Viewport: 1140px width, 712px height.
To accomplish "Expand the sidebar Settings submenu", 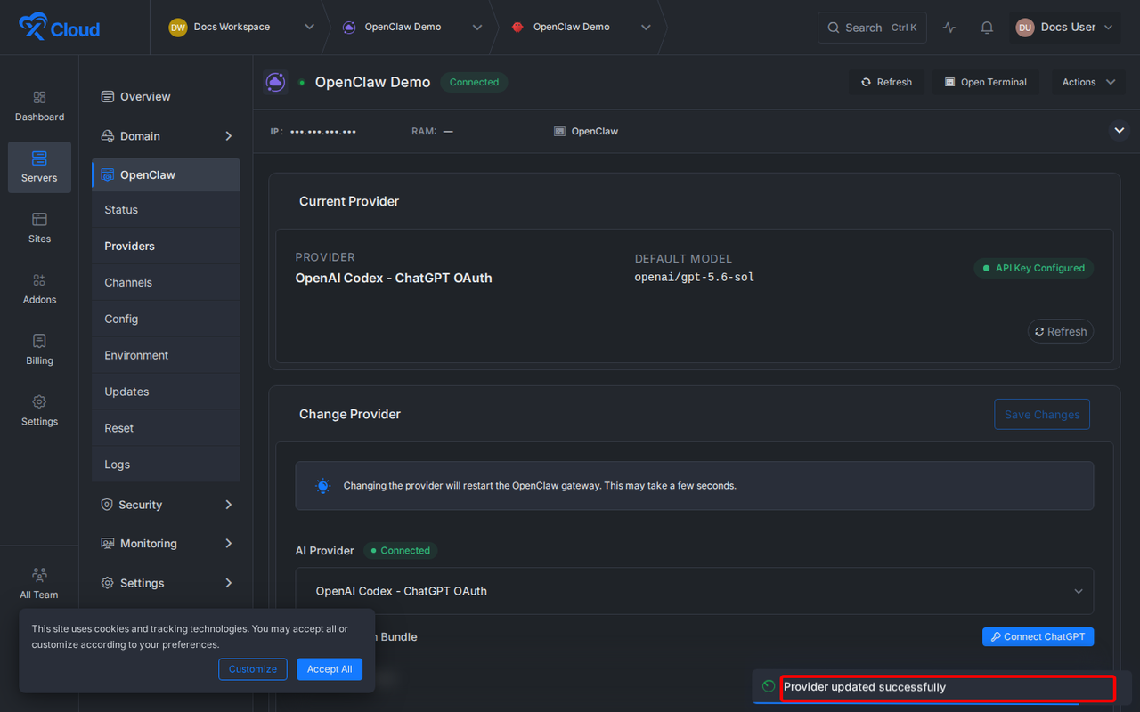I will [x=166, y=583].
